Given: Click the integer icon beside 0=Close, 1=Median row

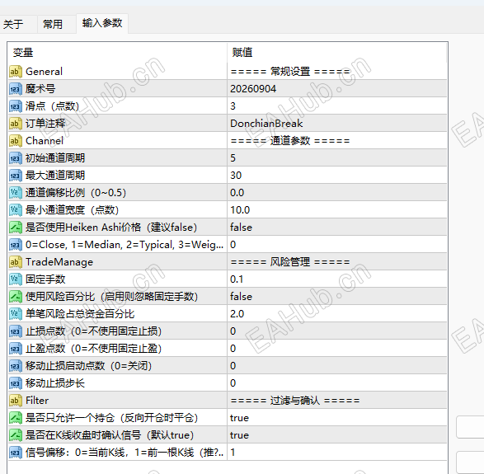Looking at the screenshot, I should [x=16, y=245].
